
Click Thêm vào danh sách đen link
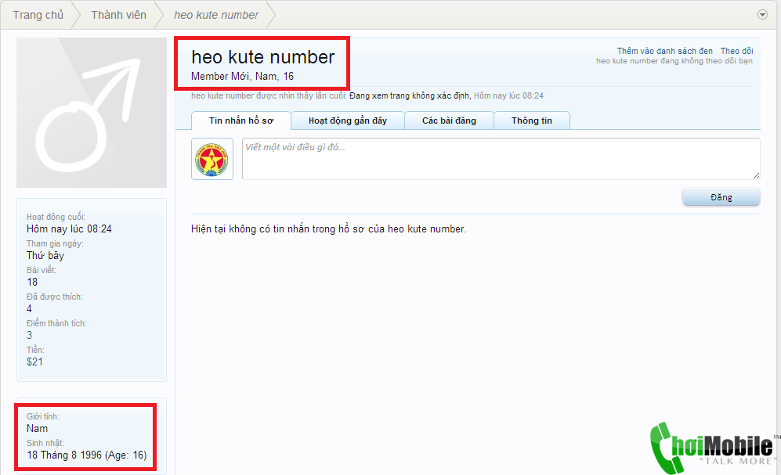[x=664, y=51]
